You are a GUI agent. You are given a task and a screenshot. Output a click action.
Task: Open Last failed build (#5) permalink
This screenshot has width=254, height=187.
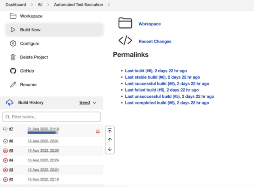pyautogui.click(x=162, y=90)
